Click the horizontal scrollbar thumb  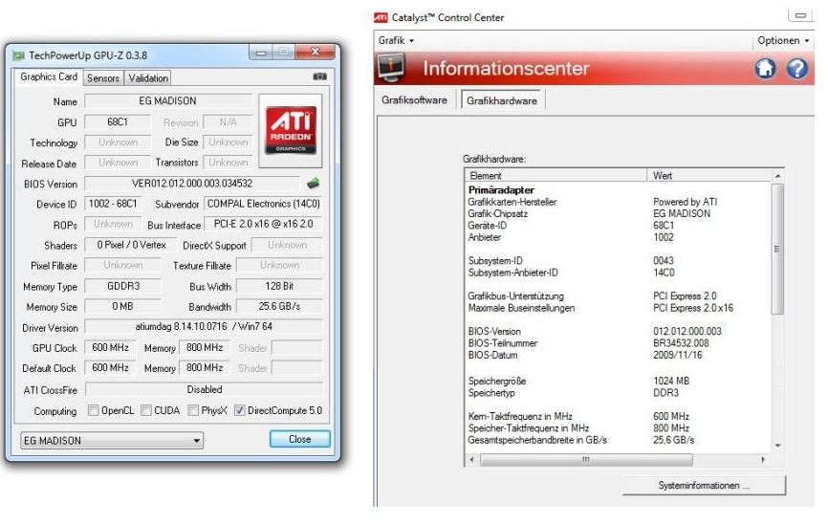(x=586, y=460)
